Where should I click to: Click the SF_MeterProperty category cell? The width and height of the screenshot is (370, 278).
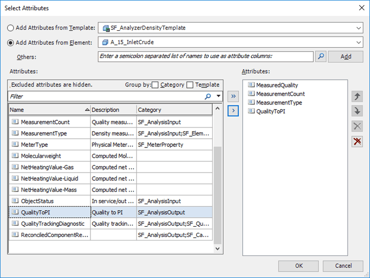(x=174, y=145)
